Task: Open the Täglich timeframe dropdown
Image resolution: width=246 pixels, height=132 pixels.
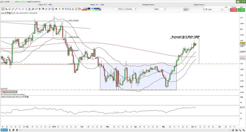Action: (x=160, y=9)
